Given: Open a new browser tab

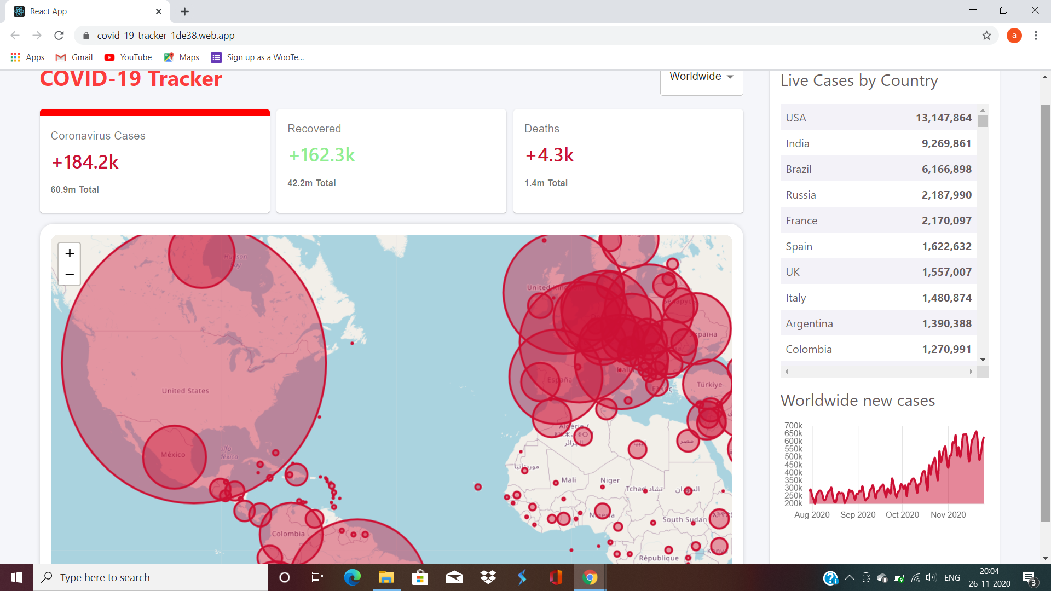Looking at the screenshot, I should coord(184,11).
